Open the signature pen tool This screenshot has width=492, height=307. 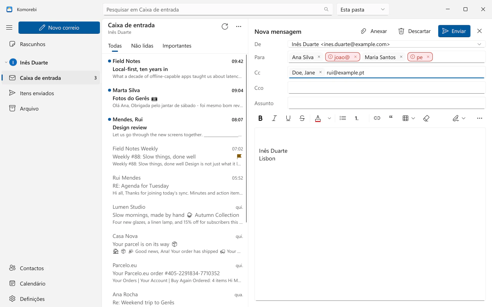tap(455, 118)
